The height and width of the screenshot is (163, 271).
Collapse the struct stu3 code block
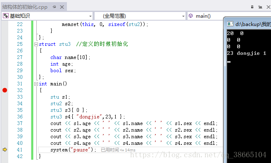coord(36,45)
